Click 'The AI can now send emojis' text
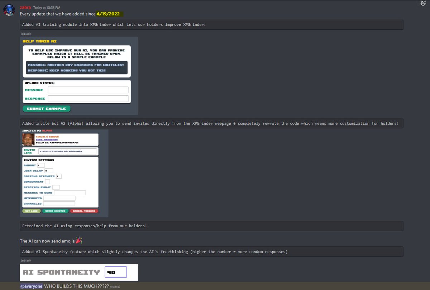 (x=47, y=241)
